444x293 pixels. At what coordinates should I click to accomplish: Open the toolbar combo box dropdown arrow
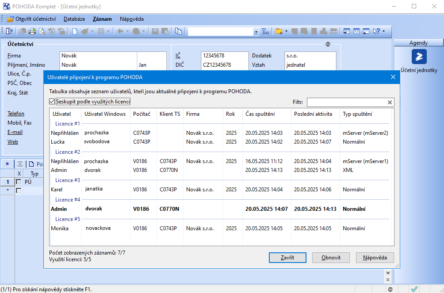[256, 31]
